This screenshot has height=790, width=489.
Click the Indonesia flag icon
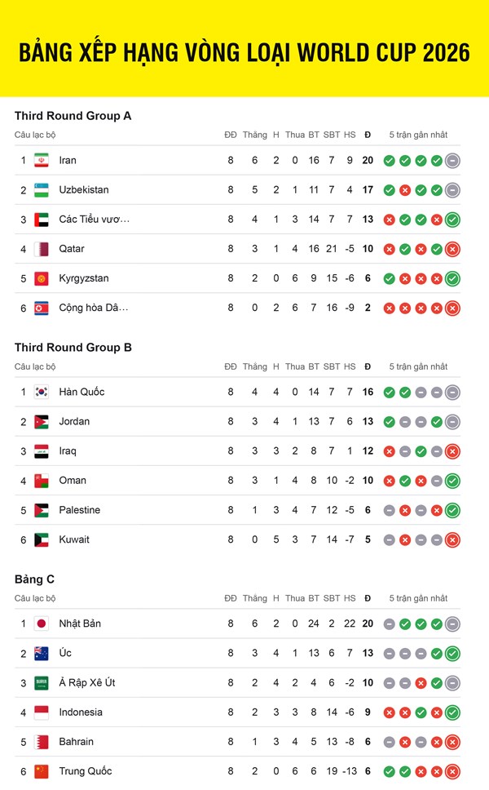click(x=42, y=712)
